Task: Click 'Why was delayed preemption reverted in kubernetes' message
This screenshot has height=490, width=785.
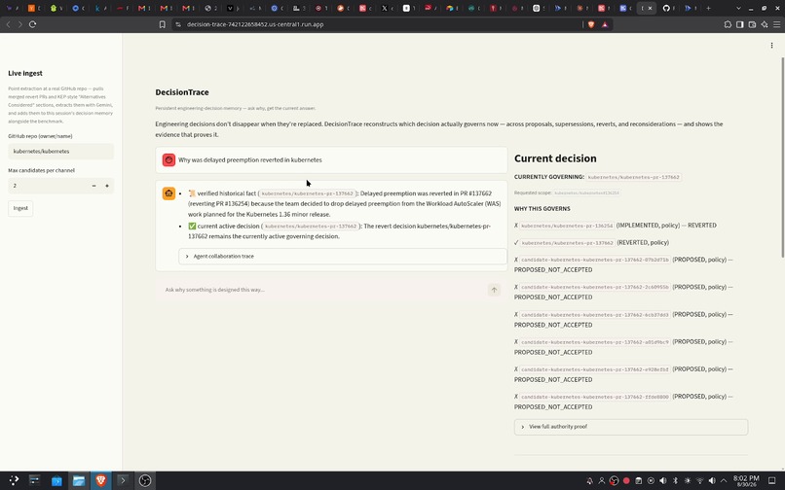Action: [x=250, y=160]
